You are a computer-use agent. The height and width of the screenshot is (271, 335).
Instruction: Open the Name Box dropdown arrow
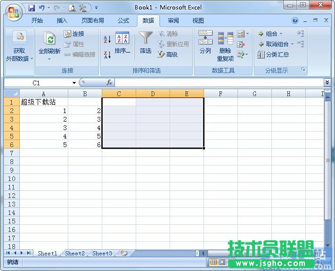pyautogui.click(x=74, y=83)
